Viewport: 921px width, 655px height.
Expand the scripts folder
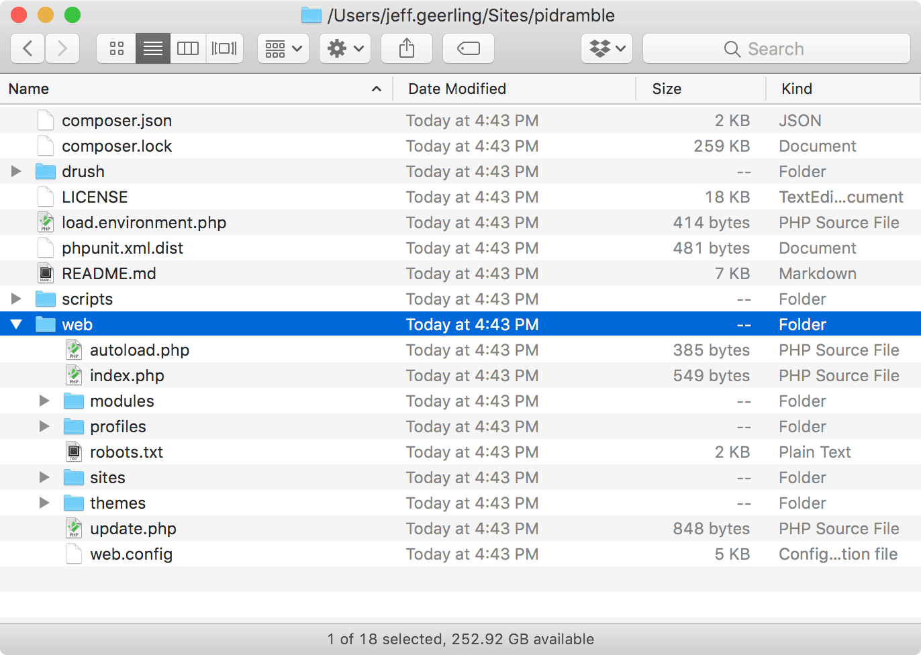click(16, 299)
